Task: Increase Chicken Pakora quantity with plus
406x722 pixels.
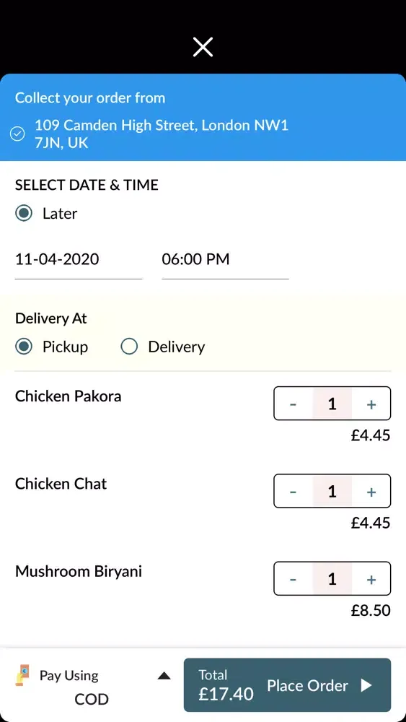Action: coord(371,404)
